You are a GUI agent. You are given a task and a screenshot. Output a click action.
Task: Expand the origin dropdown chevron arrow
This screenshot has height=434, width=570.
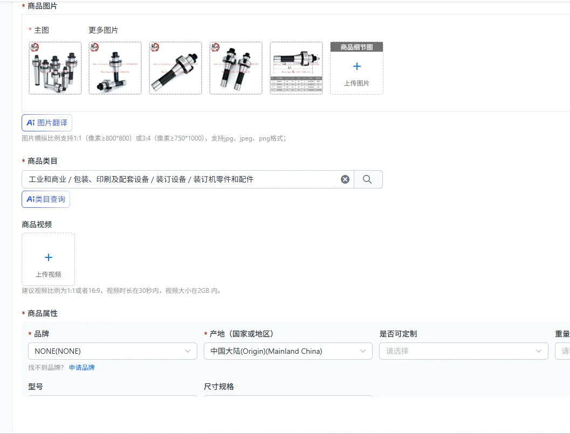[x=363, y=351]
